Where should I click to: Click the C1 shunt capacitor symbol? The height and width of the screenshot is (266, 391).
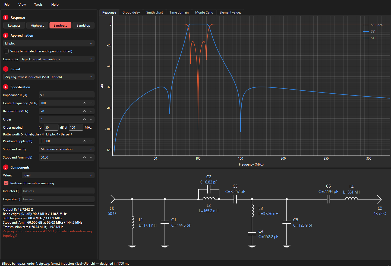pos(165,222)
